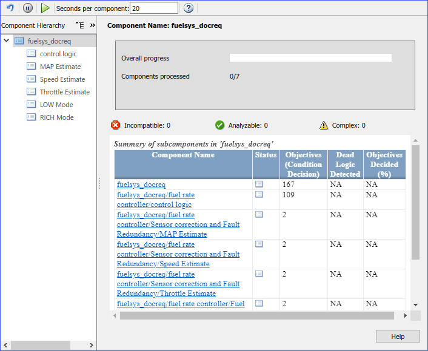The height and width of the screenshot is (351, 428).
Task: Select RICH Mode in the component tree
Action: pos(56,117)
